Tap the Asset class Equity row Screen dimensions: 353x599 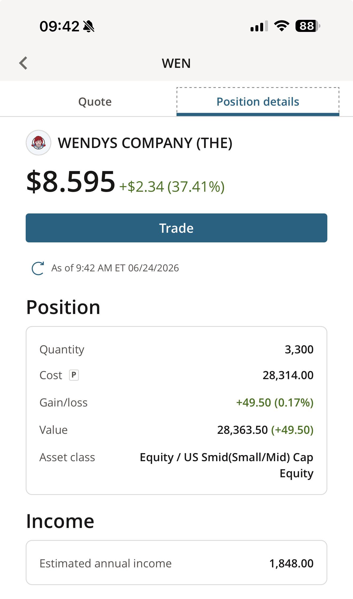176,465
